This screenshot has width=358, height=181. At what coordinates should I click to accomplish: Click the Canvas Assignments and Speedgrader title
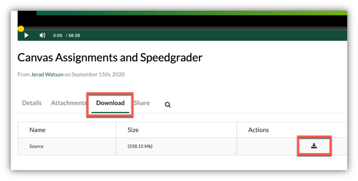pyautogui.click(x=110, y=58)
